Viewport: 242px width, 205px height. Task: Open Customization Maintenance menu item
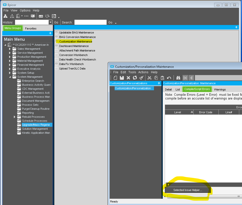click(x=76, y=41)
